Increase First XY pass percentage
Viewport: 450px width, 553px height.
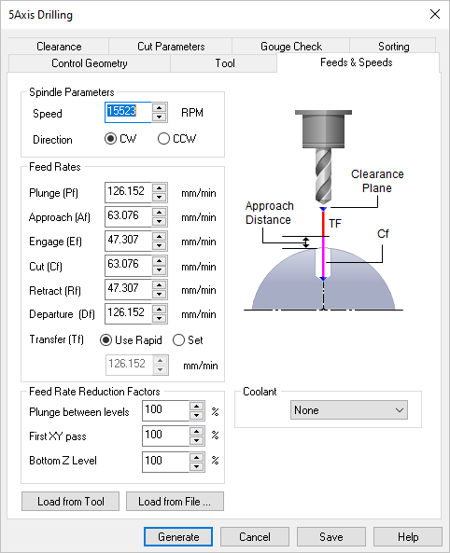(196, 432)
